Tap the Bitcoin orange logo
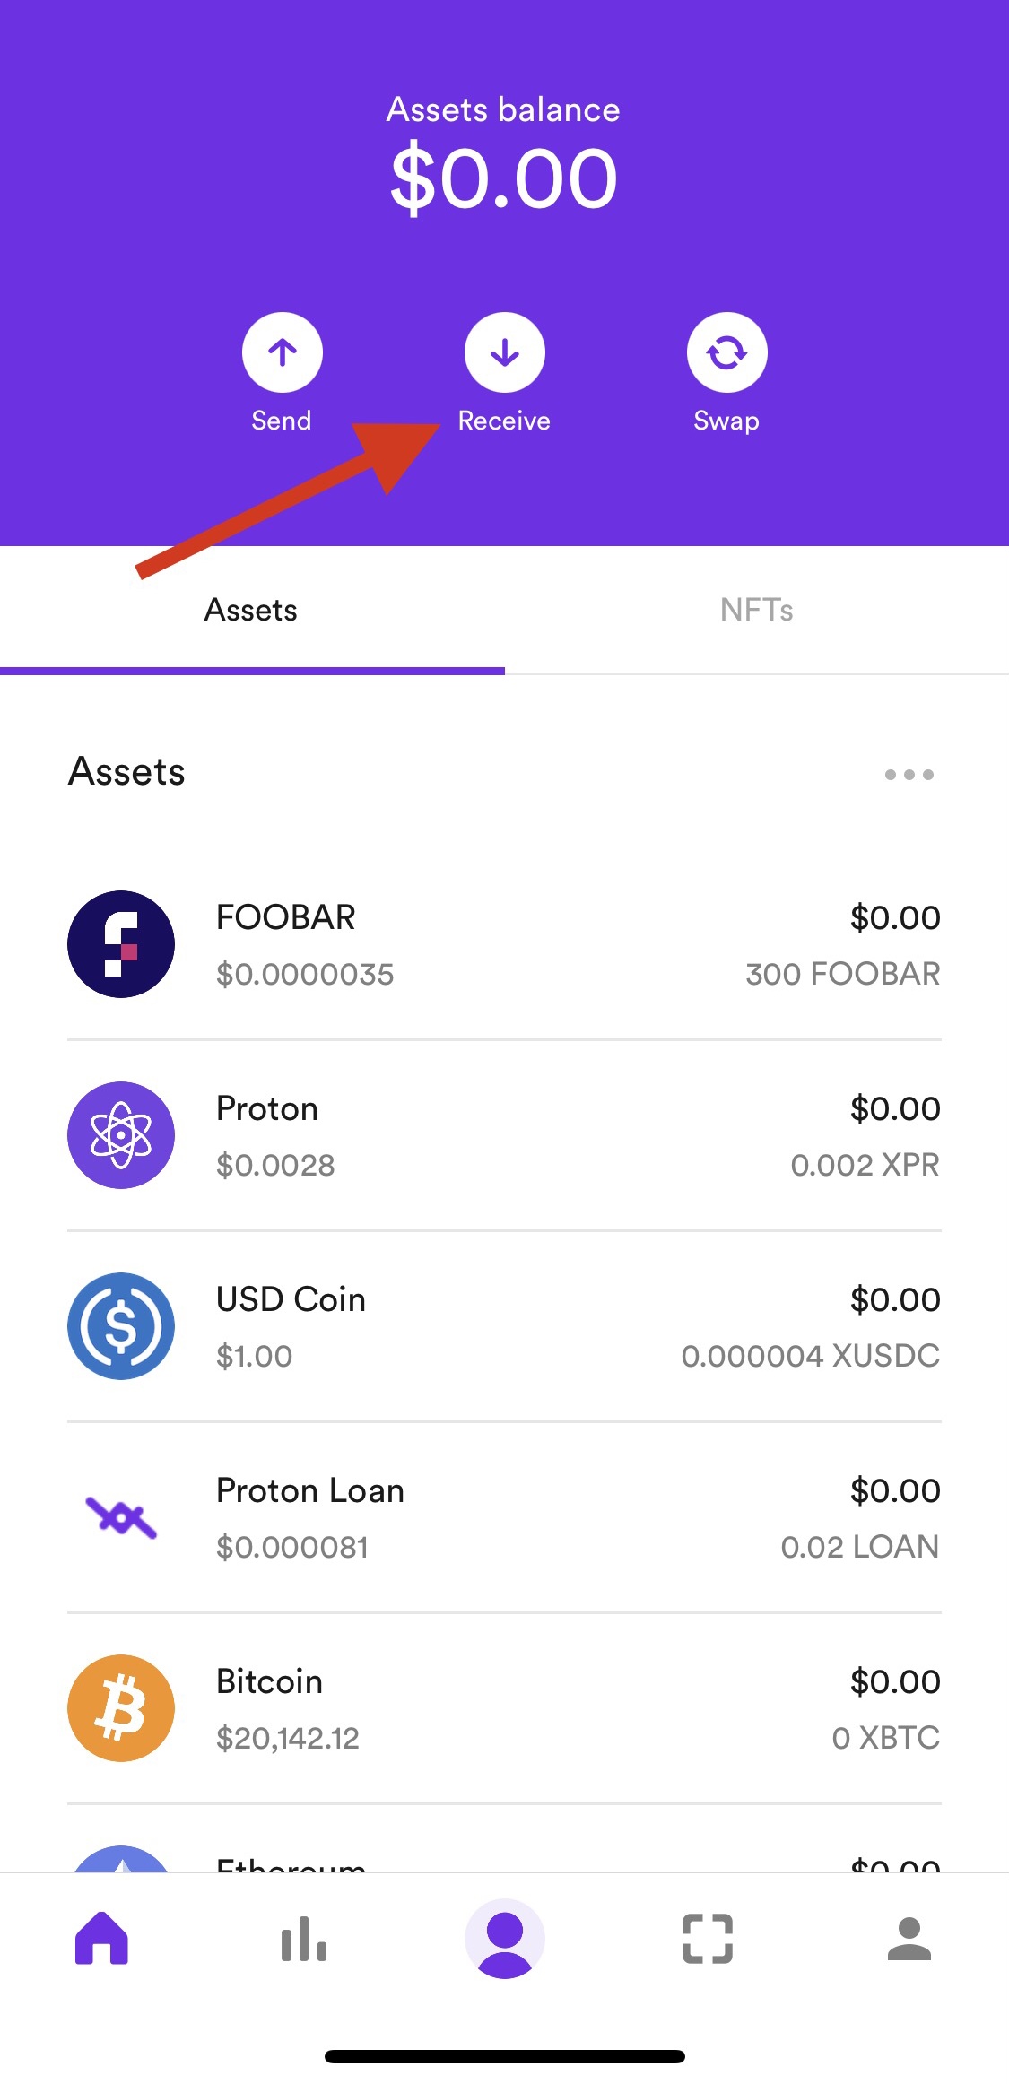 tap(121, 1708)
